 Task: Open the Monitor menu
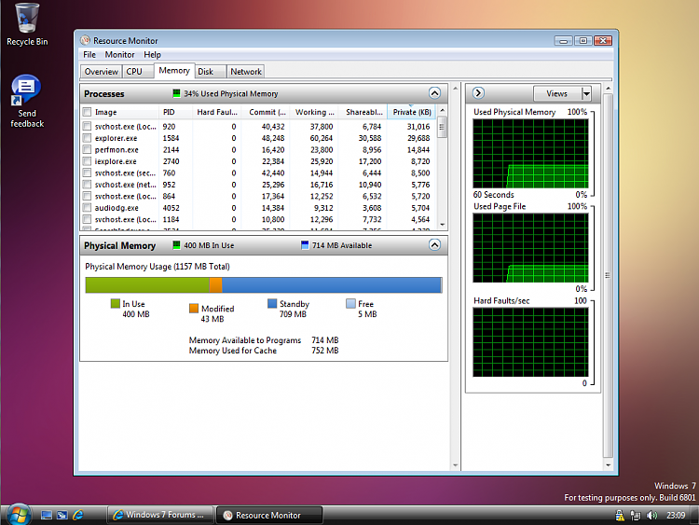119,54
